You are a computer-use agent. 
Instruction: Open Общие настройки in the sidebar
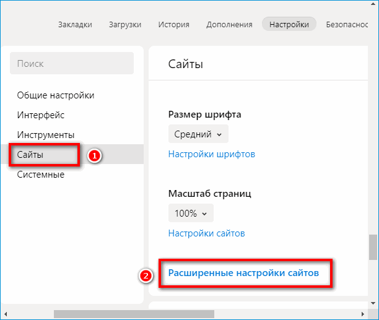click(x=56, y=95)
